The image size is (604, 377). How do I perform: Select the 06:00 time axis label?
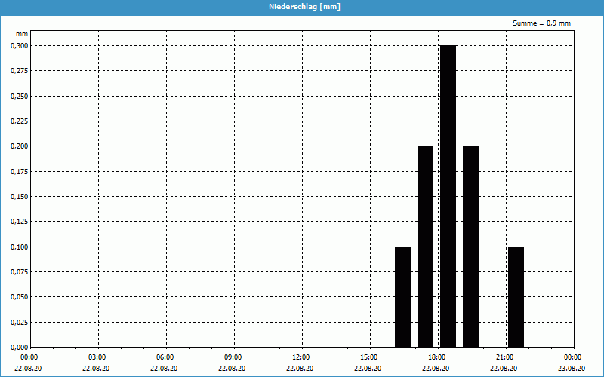pos(165,357)
